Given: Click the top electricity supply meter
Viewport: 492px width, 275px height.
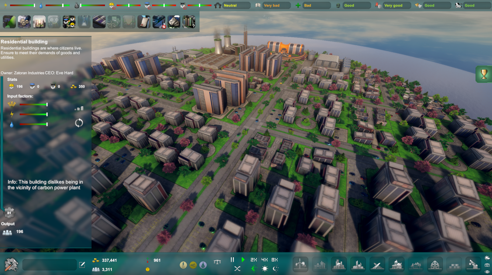Looking at the screenshot, I should (x=23, y=5).
